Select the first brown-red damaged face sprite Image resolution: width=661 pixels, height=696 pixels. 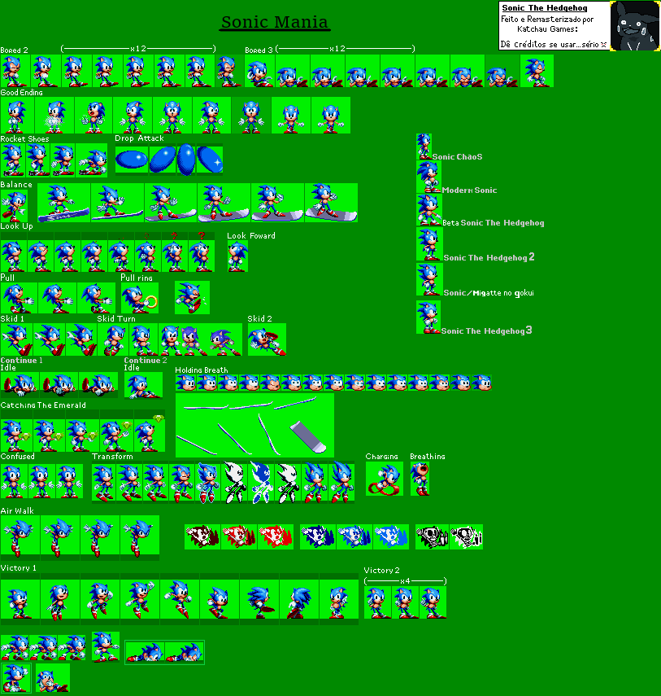[x=202, y=536]
